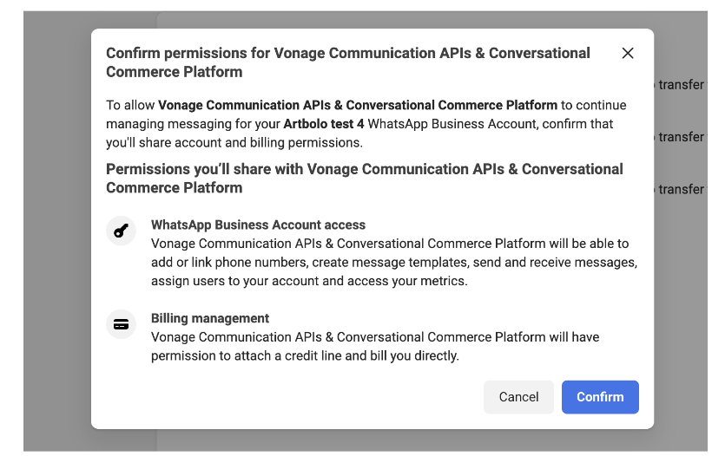Click the bold 'Artbolo test 4' account name
Image resolution: width=712 pixels, height=456 pixels.
324,124
